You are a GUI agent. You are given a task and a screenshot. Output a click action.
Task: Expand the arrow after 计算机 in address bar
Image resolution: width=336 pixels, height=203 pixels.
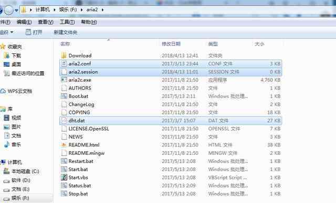[x=55, y=10]
